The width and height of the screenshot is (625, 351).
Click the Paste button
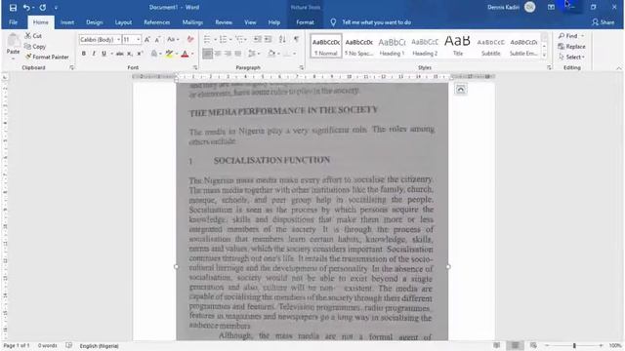(x=13, y=45)
